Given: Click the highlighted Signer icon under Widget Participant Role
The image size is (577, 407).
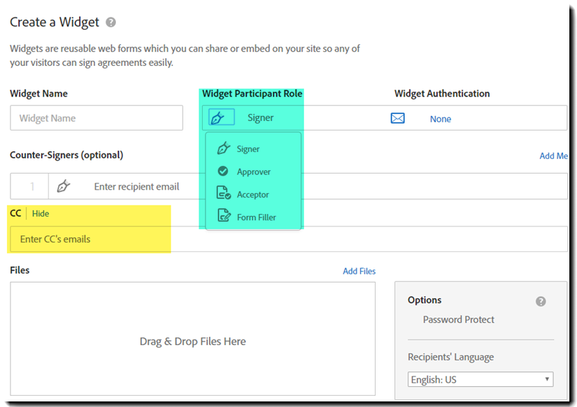Looking at the screenshot, I should pos(221,117).
